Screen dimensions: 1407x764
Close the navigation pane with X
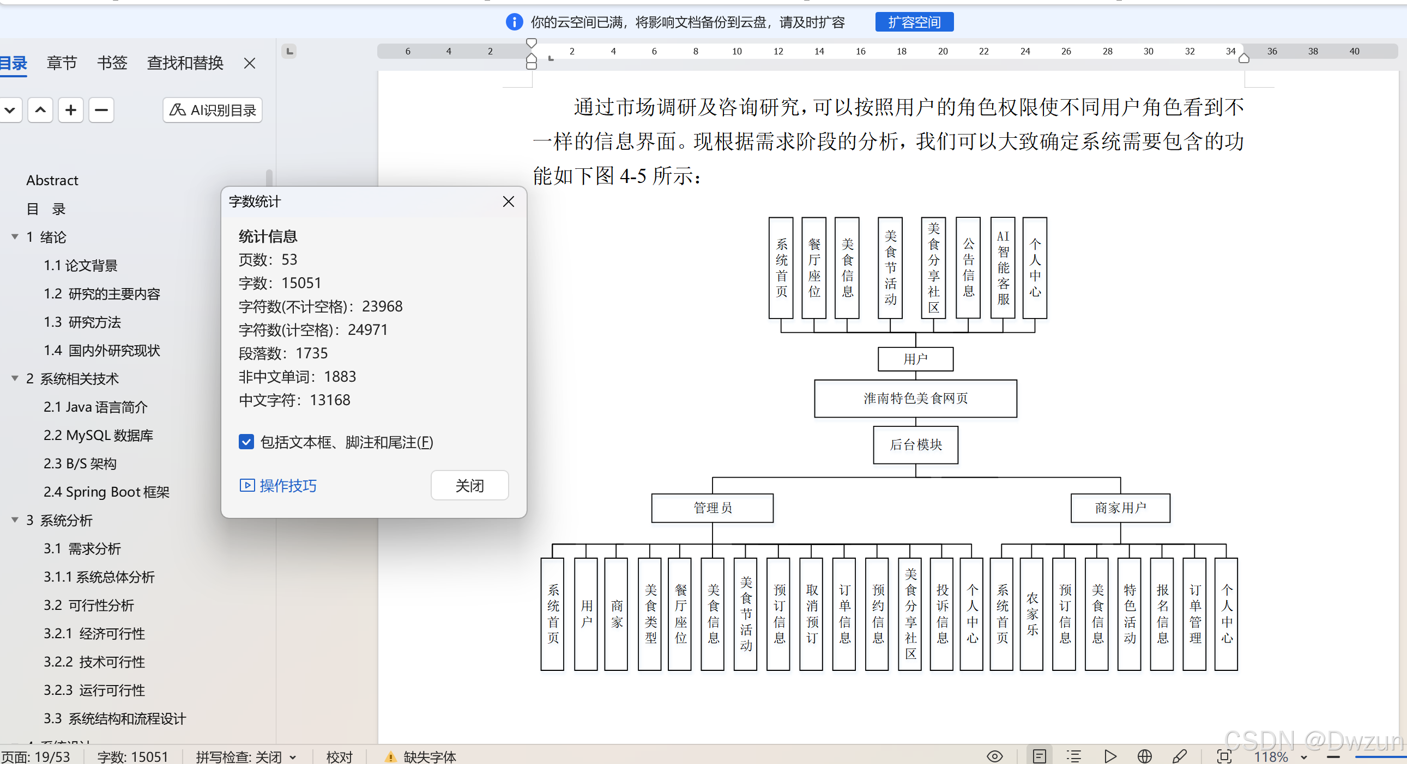tap(250, 63)
